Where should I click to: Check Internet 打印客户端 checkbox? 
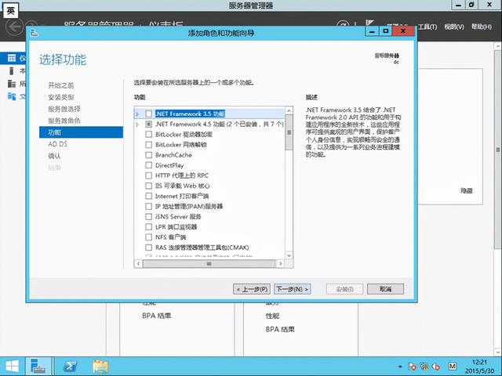pos(148,196)
